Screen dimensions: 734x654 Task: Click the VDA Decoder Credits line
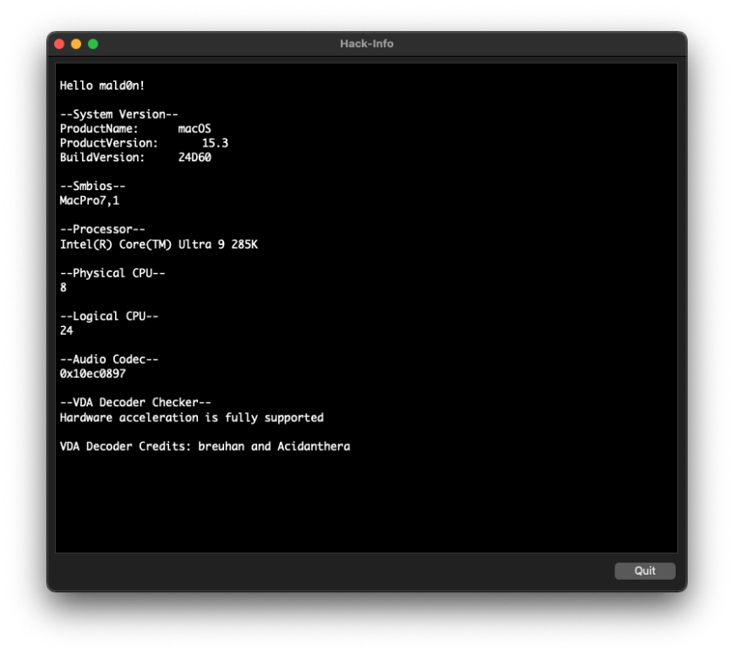(x=205, y=446)
